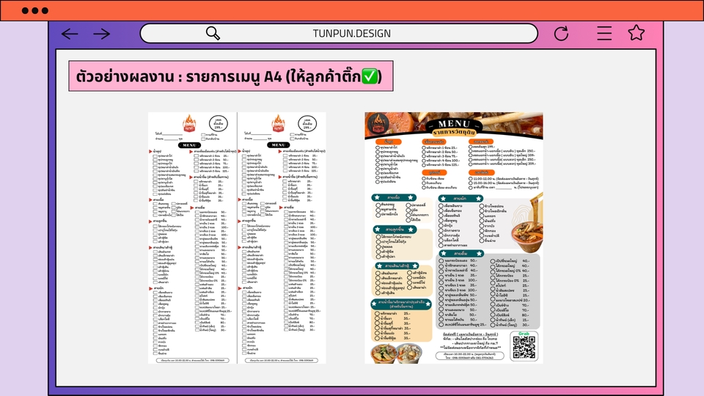Click the Grab QR code on the menu

524,347
